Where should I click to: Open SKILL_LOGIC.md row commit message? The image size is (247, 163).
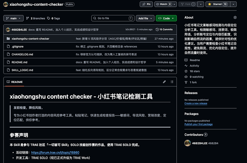click(111, 70)
